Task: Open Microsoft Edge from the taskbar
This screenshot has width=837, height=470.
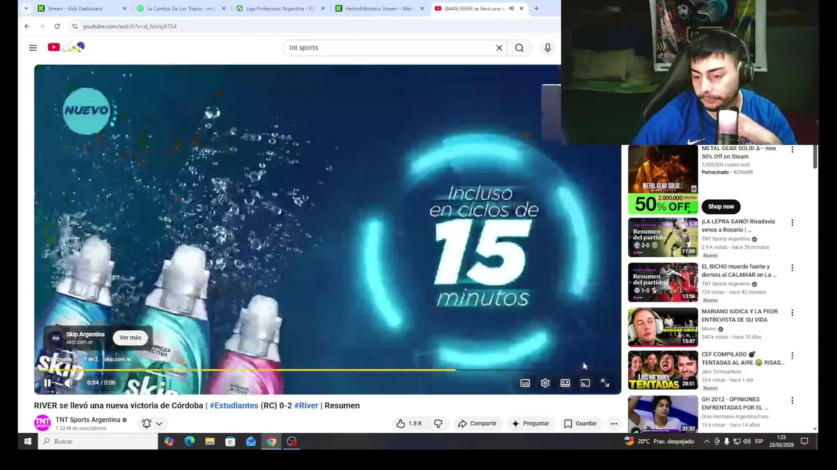Action: [x=189, y=441]
